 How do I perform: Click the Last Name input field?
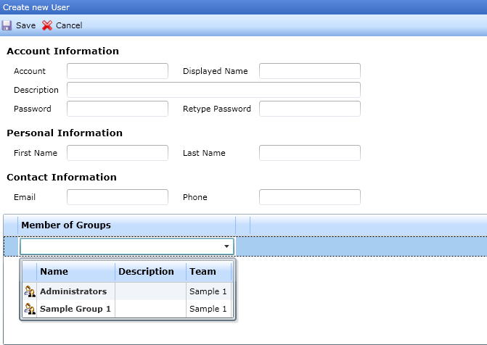pyautogui.click(x=310, y=153)
